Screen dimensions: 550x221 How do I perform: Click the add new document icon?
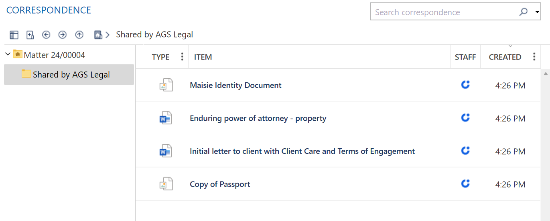click(x=30, y=35)
